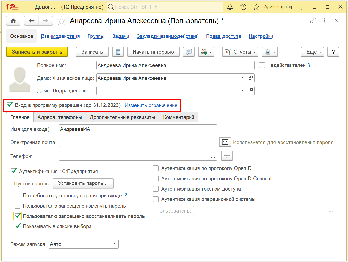The height and width of the screenshot is (262, 348).
Task: Uncheck Вход в программу разрешен
Action: pyautogui.click(x=10, y=105)
